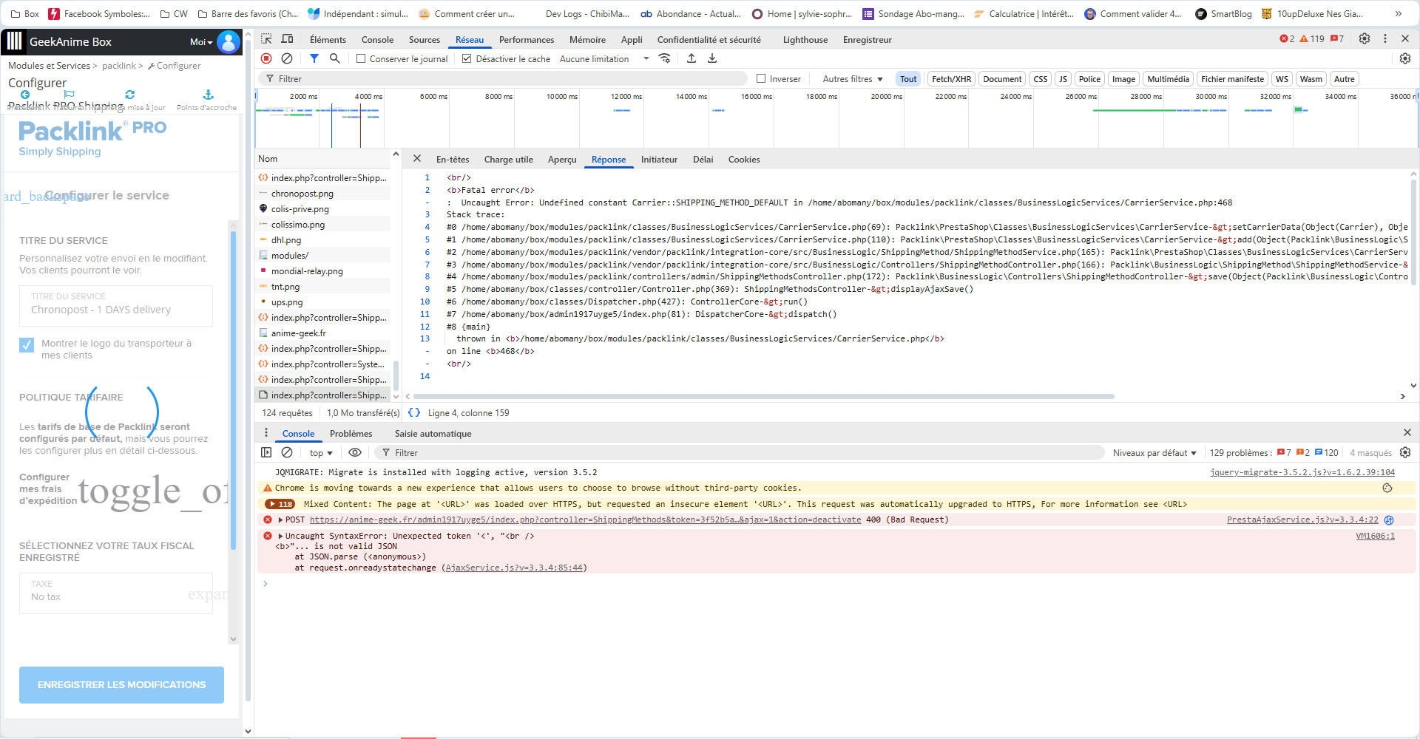Image resolution: width=1420 pixels, height=739 pixels.
Task: Open jquery-migrate source link
Action: [1302, 472]
